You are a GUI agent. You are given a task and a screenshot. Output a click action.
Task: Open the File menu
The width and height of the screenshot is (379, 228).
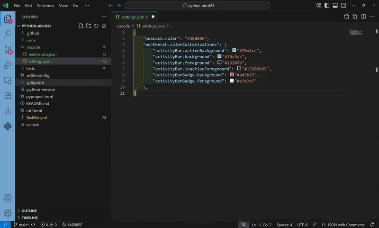[17, 5]
